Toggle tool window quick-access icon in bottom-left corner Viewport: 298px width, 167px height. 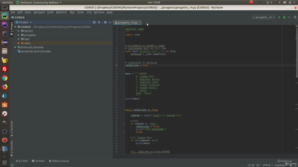pos(13,165)
